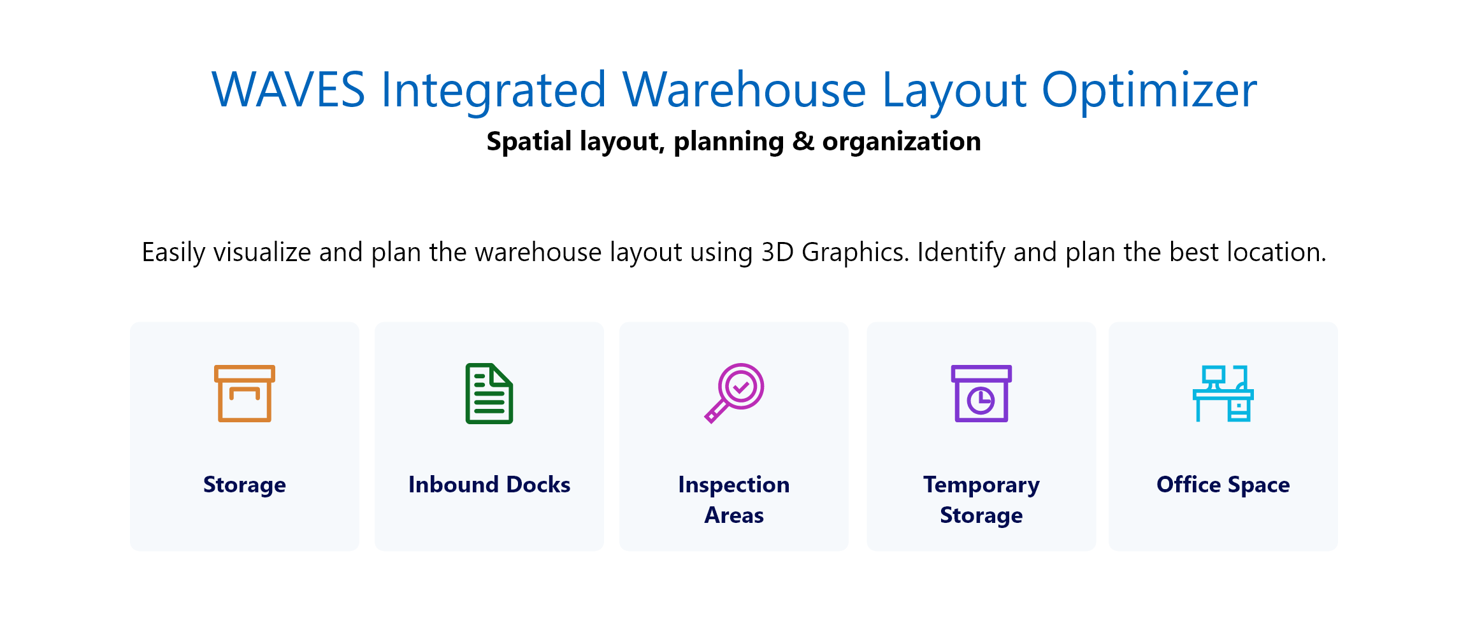The image size is (1468, 642).
Task: Open the Office Space label
Action: (1223, 485)
